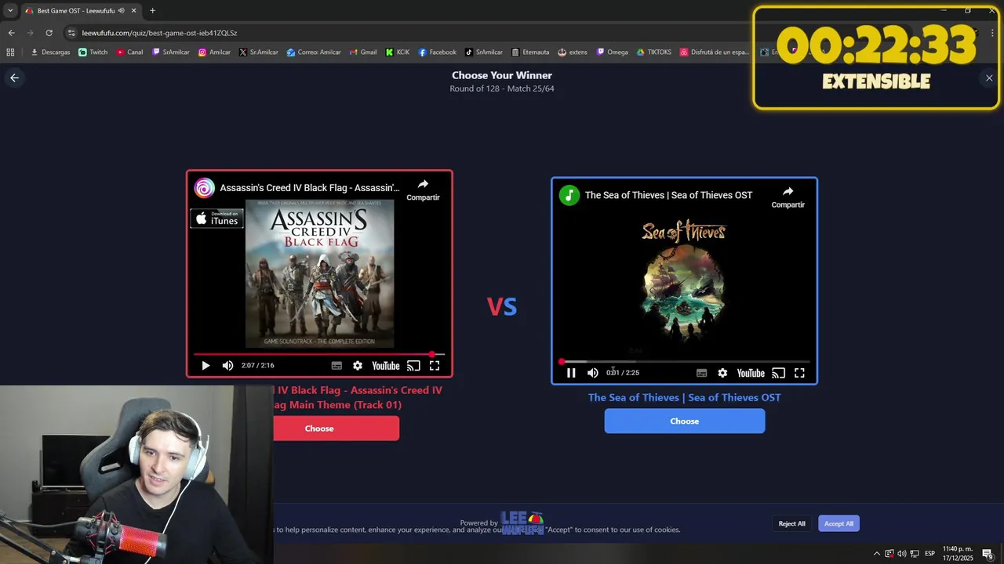Click the Sea of Thieves album artwork
1004x564 pixels.
(x=684, y=281)
